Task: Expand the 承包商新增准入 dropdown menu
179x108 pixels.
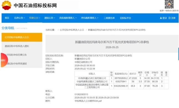Action: (90, 18)
